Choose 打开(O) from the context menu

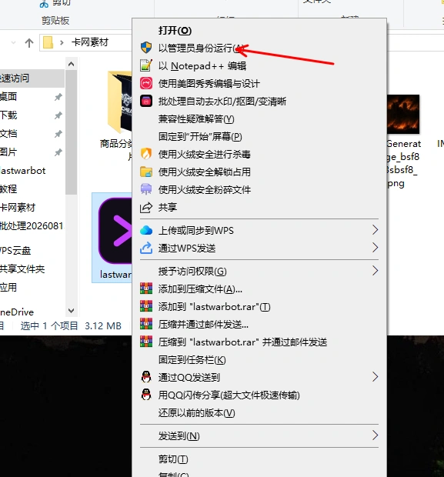click(x=259, y=31)
